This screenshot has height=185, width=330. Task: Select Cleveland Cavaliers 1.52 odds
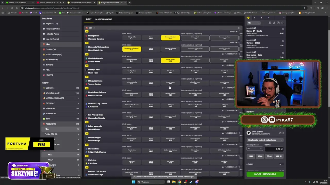pos(170,38)
